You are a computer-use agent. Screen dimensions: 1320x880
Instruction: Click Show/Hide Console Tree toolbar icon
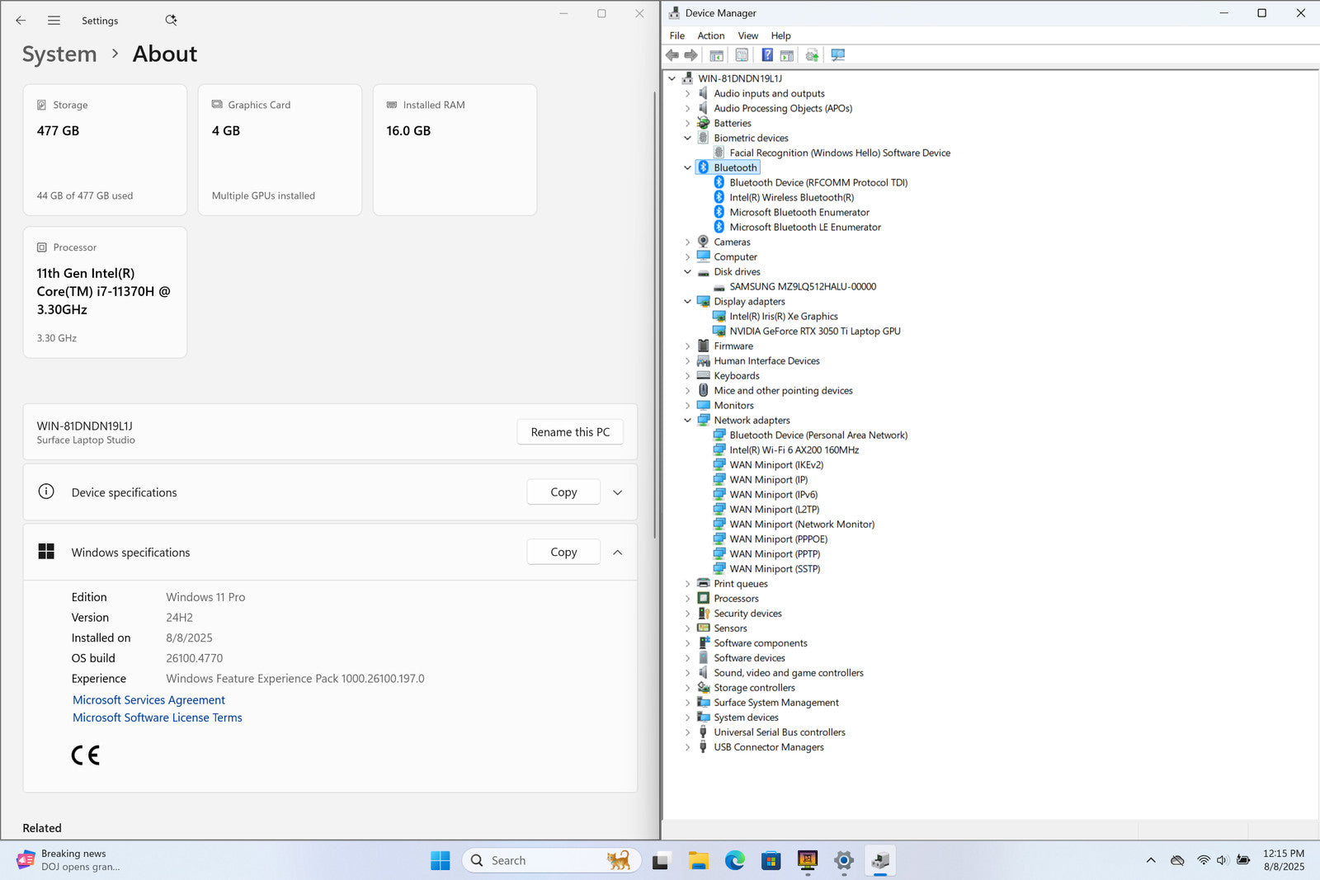716,55
